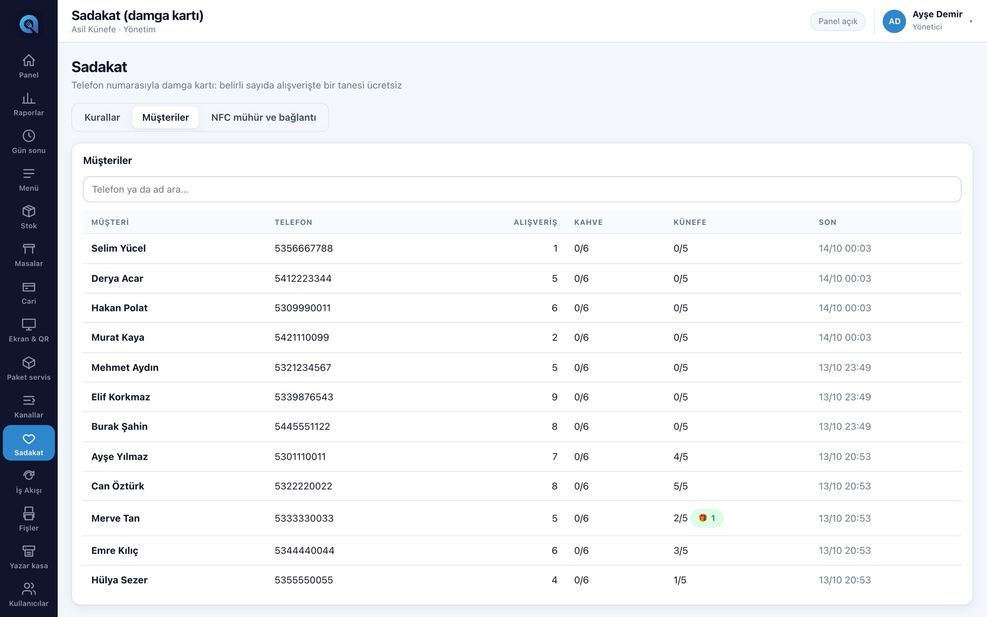Switch to NFC mühür ve bağlantı tab
Screen dimensions: 987x617
click(x=264, y=117)
